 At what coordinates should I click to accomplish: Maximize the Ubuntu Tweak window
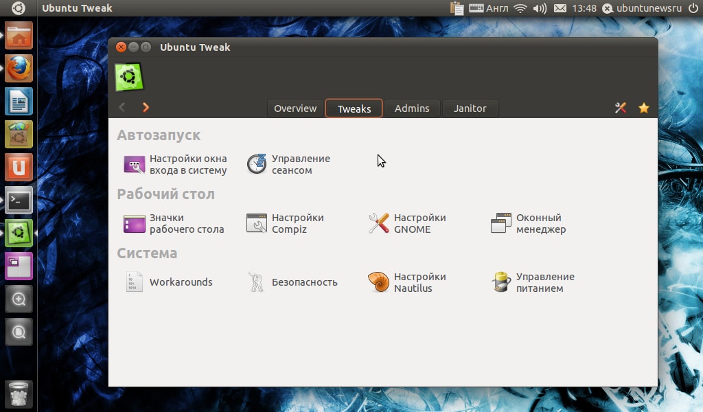[146, 47]
